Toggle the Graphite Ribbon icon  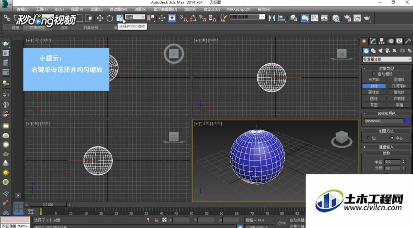click(x=305, y=18)
